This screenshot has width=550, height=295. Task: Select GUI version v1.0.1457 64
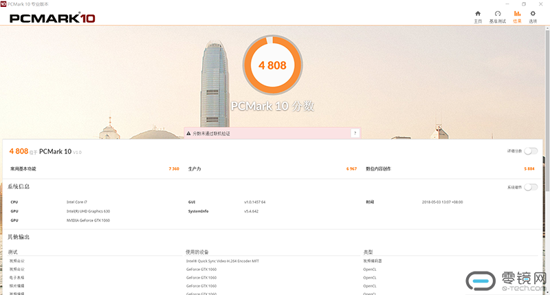(x=254, y=202)
